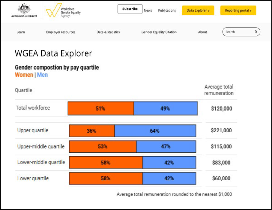The width and height of the screenshot is (272, 210).
Task: Open the Learn menu item
Action: 20,32
